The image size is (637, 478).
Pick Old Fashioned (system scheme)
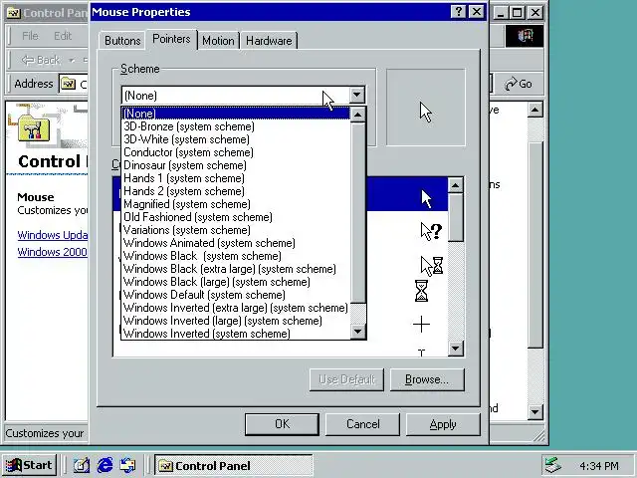pos(236,217)
